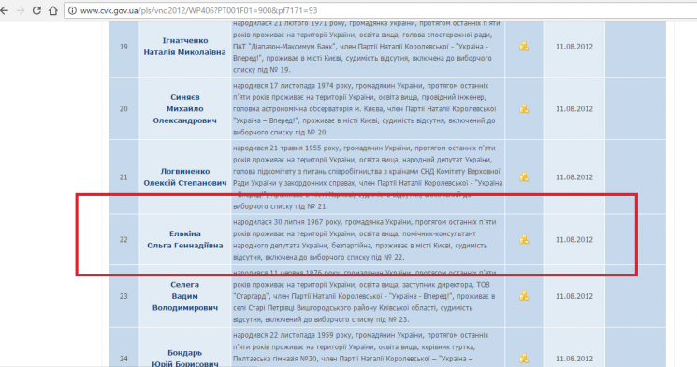This screenshot has width=697, height=367.
Task: Open candidate Синяєв Михайло Олександрович link
Action: tap(185, 108)
